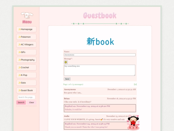Click message 'I LOVE YOUR WEBSITE' by Jodie

click(94, 119)
